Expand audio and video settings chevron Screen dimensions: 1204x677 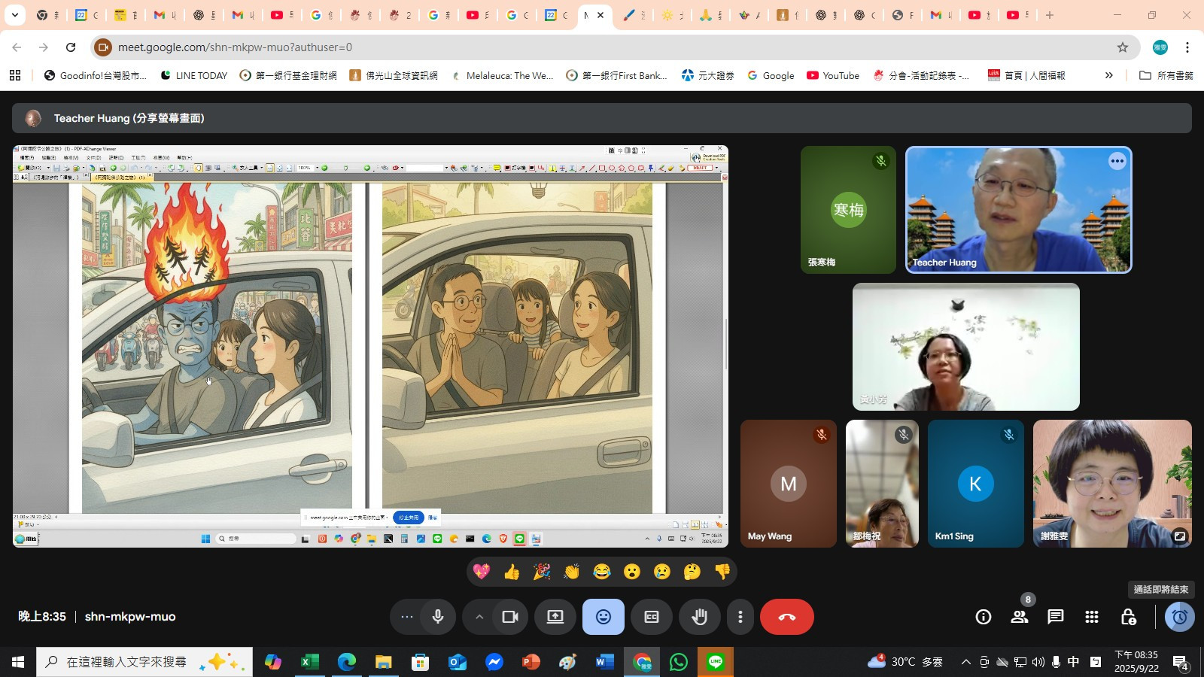(479, 617)
